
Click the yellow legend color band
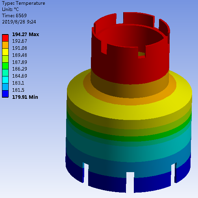tap(5, 52)
